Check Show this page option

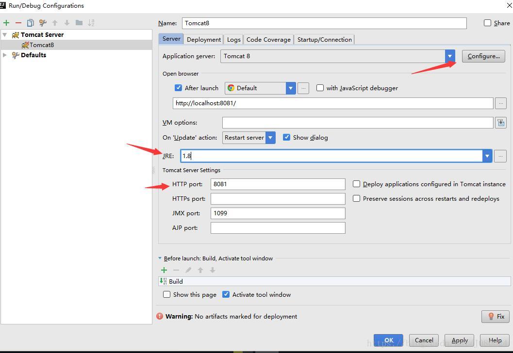166,294
